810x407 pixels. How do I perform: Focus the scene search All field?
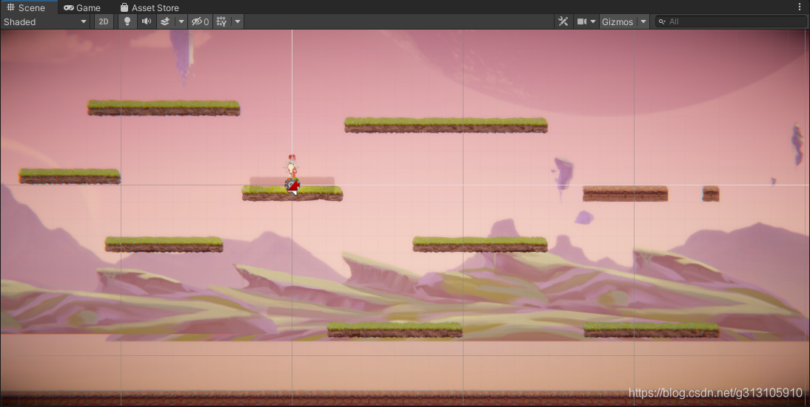coord(731,21)
